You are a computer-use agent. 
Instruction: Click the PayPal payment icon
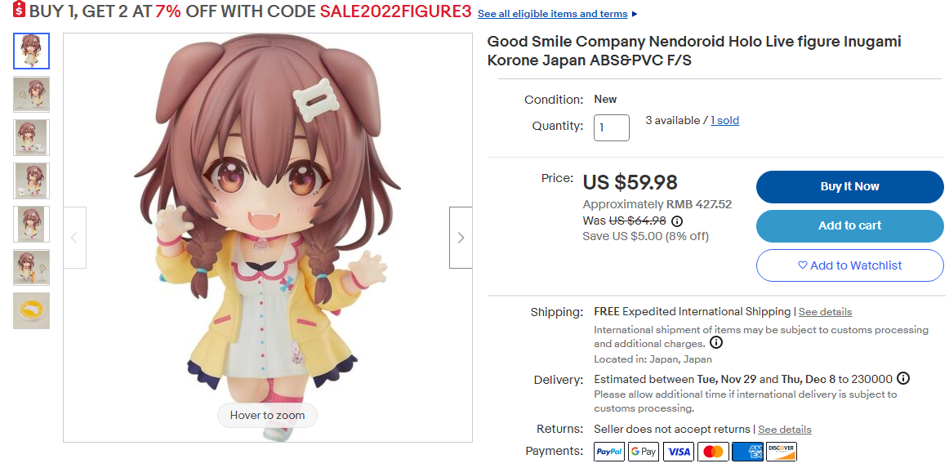609,452
